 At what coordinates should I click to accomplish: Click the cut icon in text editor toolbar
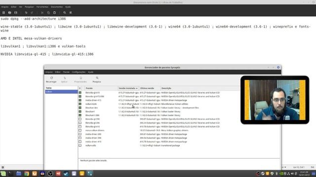pyautogui.click(x=42, y=13)
